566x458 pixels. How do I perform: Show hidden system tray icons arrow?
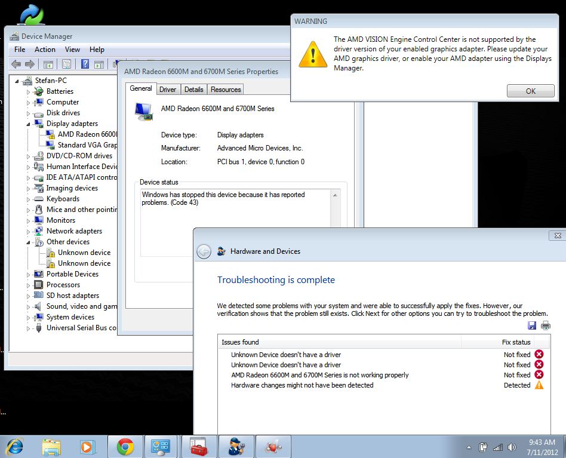pyautogui.click(x=469, y=447)
